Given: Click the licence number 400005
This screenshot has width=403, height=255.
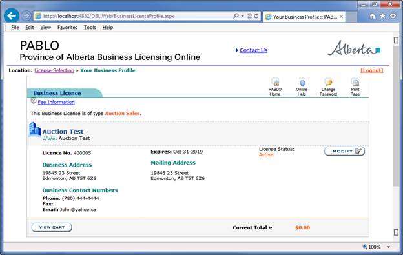Looking at the screenshot, I should click(82, 153).
